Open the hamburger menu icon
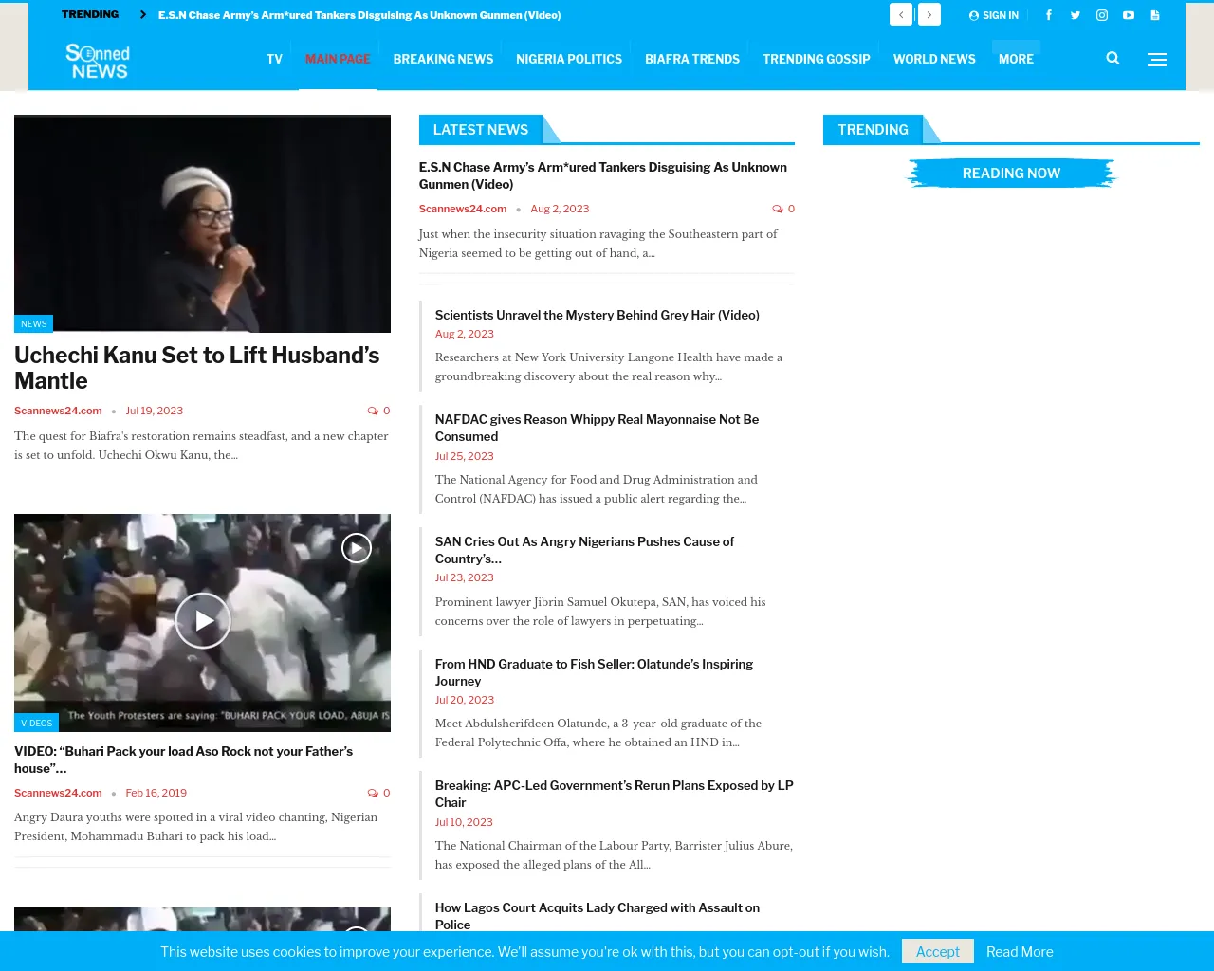Image resolution: width=1214 pixels, height=971 pixels. click(x=1157, y=59)
